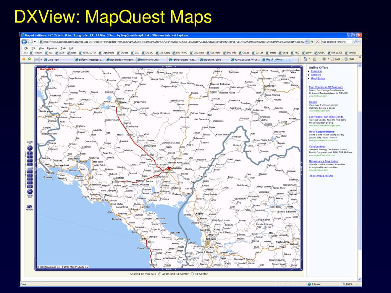Click the Revert map icon
Image resolution: width=391 pixels, height=293 pixels.
pyautogui.click(x=29, y=207)
